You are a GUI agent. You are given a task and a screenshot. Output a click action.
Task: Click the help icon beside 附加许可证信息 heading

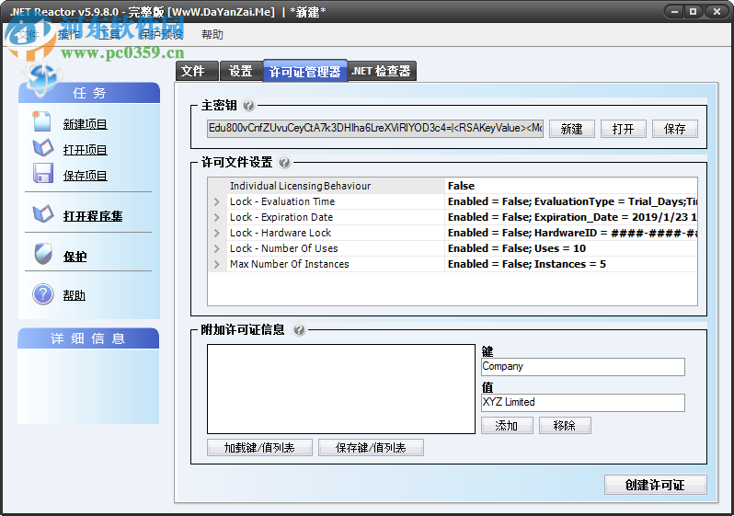(299, 329)
